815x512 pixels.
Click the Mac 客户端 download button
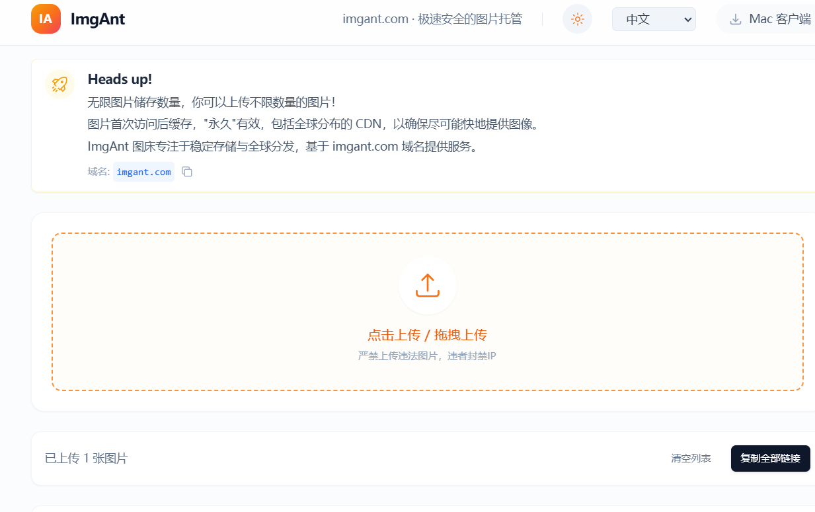pos(770,19)
